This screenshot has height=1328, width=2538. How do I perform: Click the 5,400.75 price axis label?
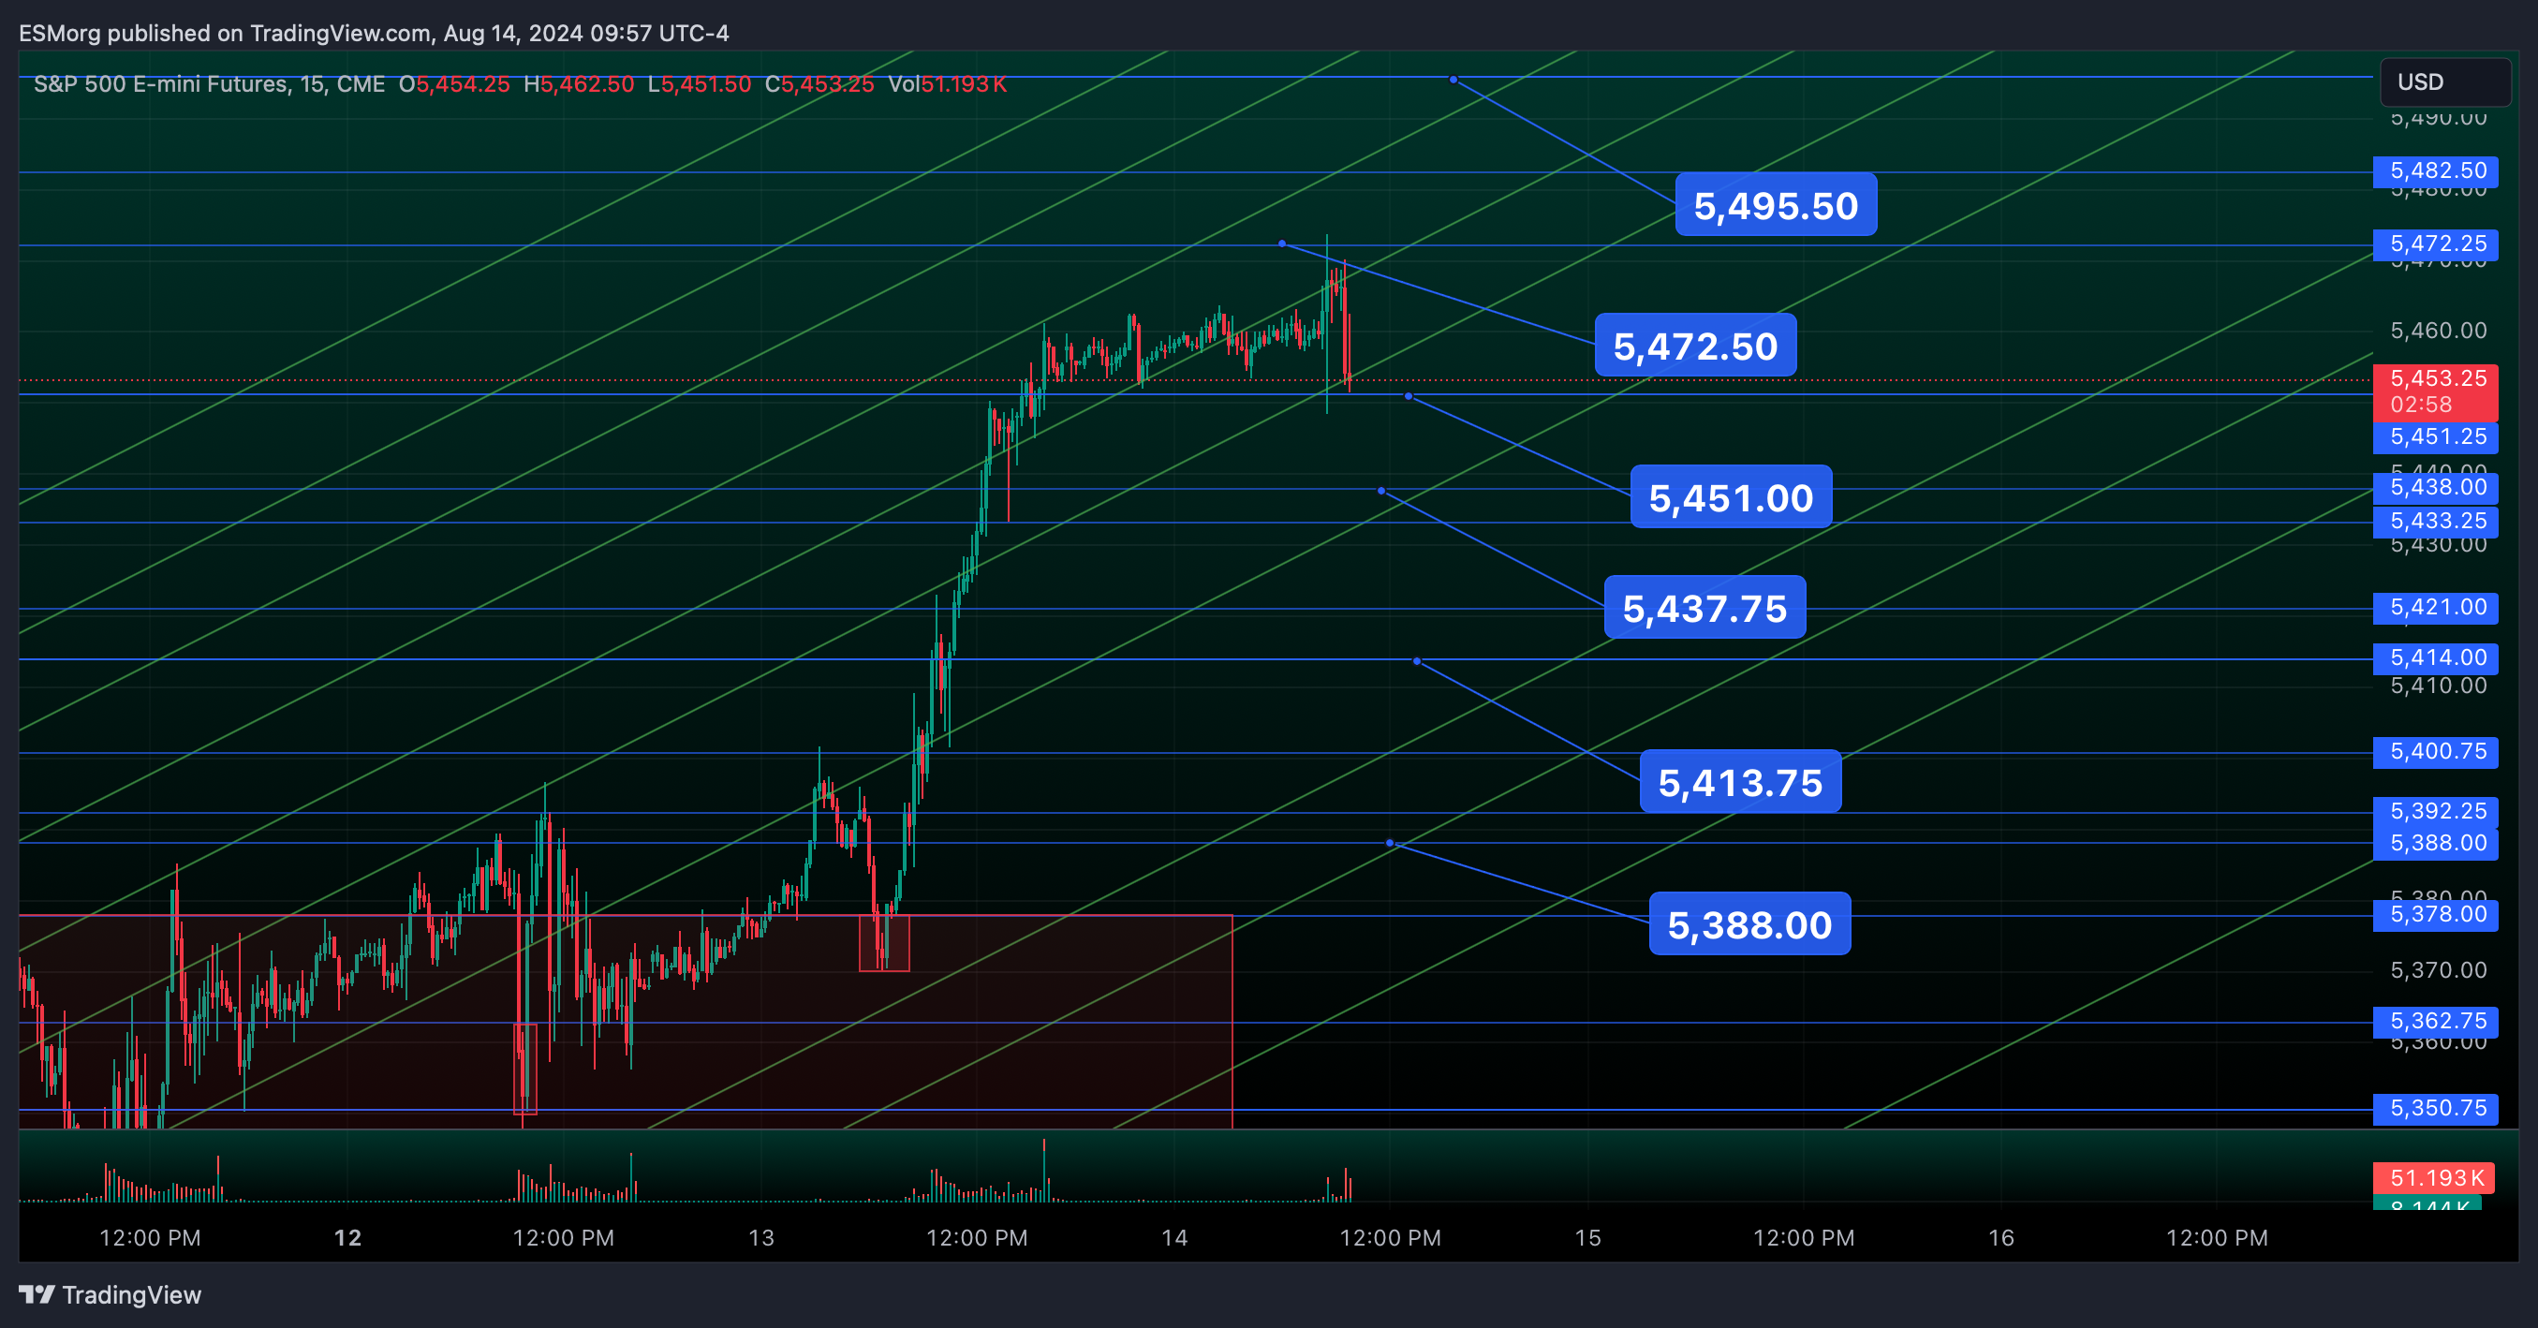[x=2436, y=751]
